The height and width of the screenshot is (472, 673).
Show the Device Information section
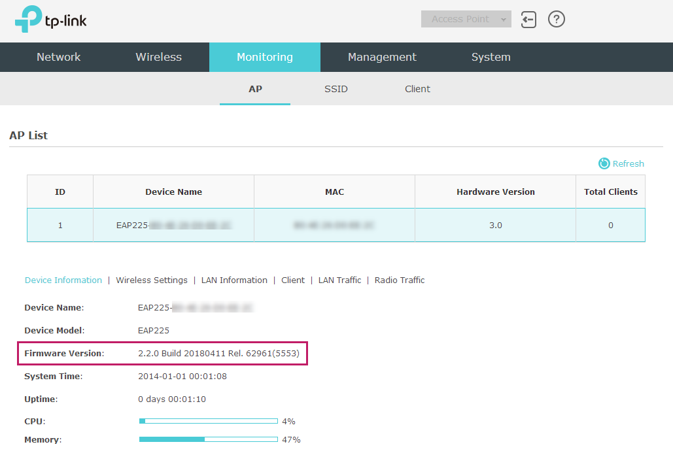coord(63,280)
